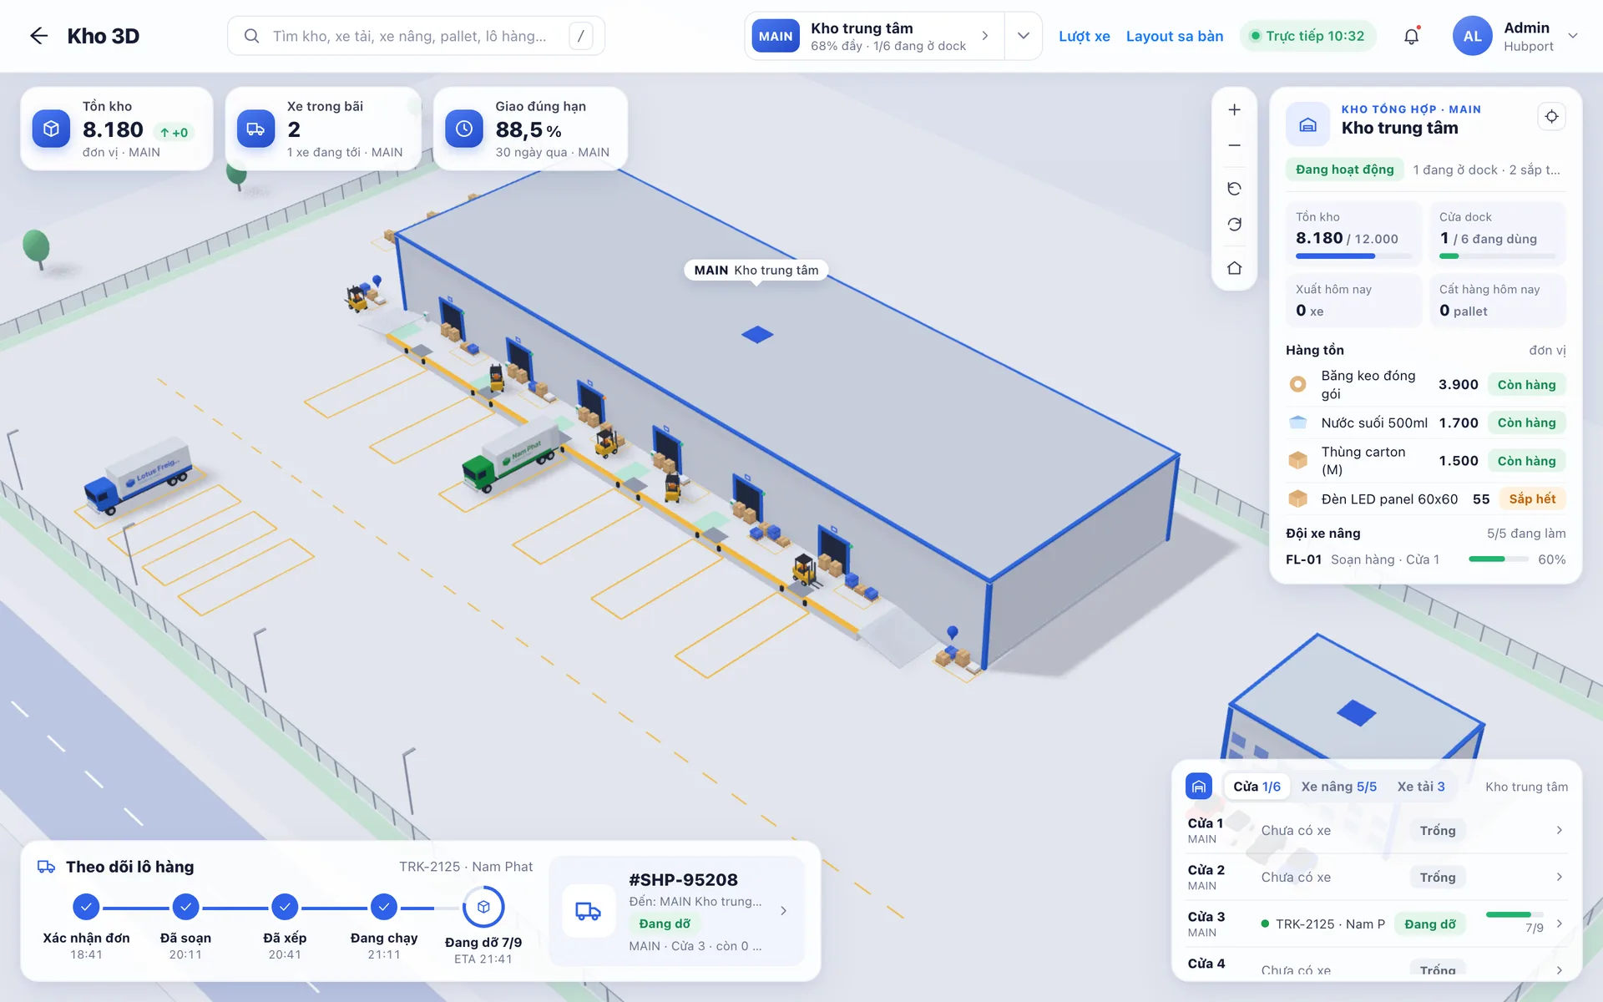Open shipment #SHP-95208 details chevron
Viewport: 1603px width, 1002px height.
point(783,911)
